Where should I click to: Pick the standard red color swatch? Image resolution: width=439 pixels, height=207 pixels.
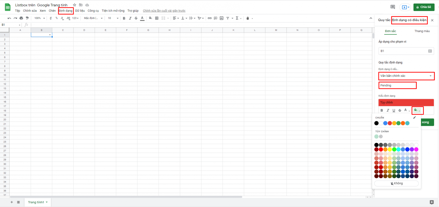pos(390,123)
